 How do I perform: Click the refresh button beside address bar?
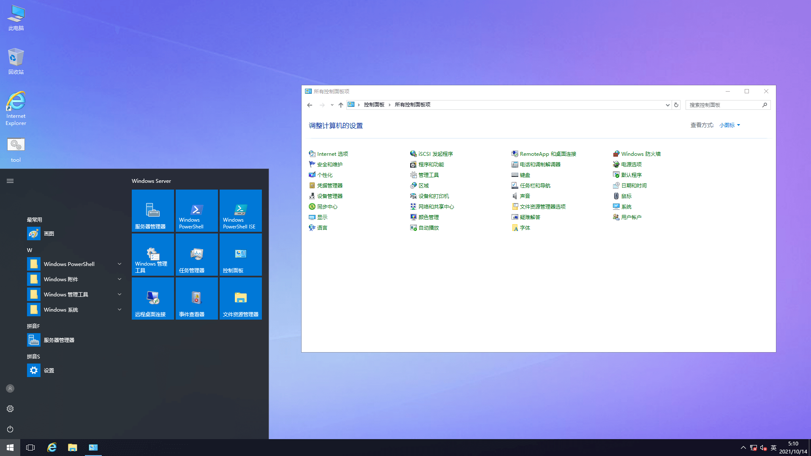tap(676, 105)
